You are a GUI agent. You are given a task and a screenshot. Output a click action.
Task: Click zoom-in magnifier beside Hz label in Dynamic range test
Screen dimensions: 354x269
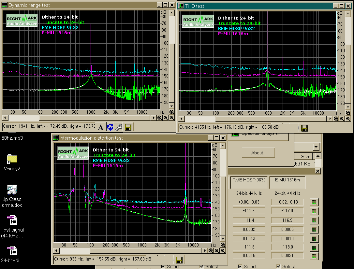pos(171,112)
